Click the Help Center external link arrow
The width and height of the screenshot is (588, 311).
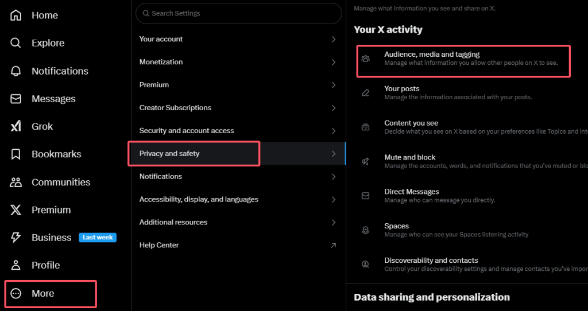(333, 246)
